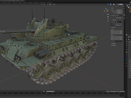
Task: Click the Properties editor type icon
Action: click(x=127, y=35)
